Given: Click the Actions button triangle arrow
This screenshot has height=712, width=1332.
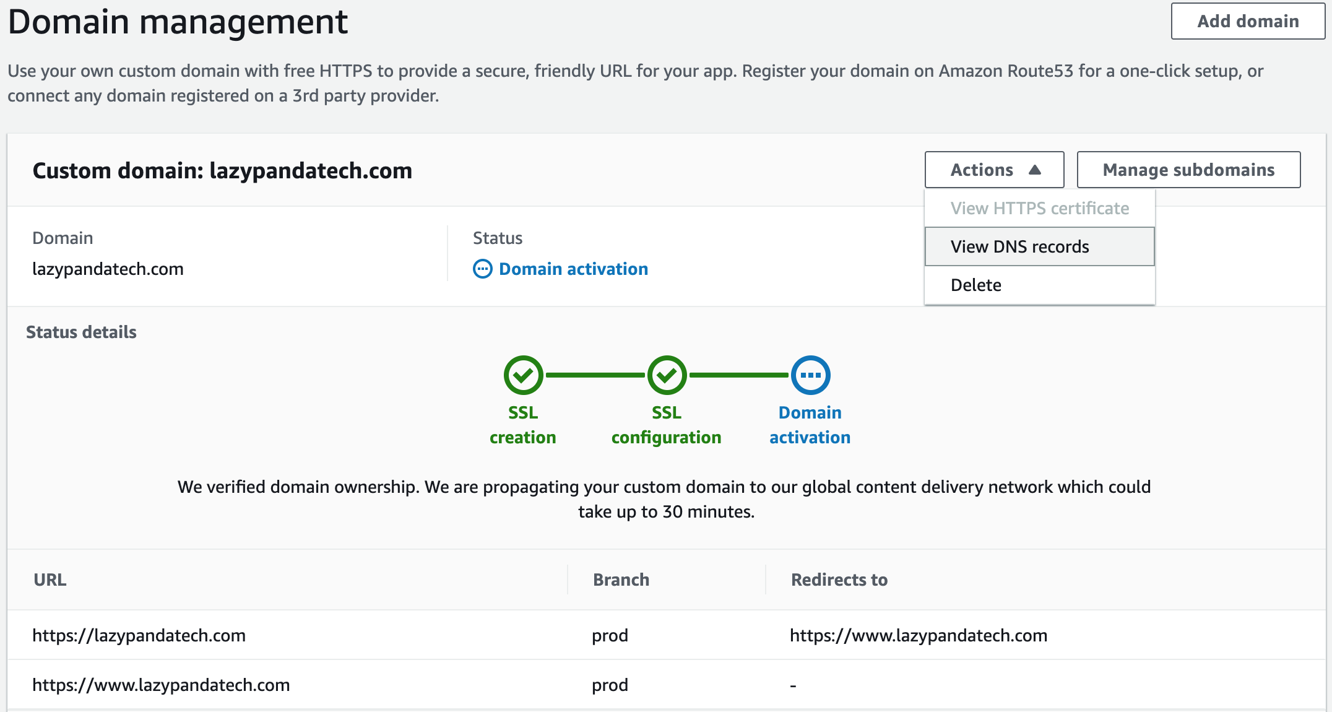Looking at the screenshot, I should [1034, 170].
